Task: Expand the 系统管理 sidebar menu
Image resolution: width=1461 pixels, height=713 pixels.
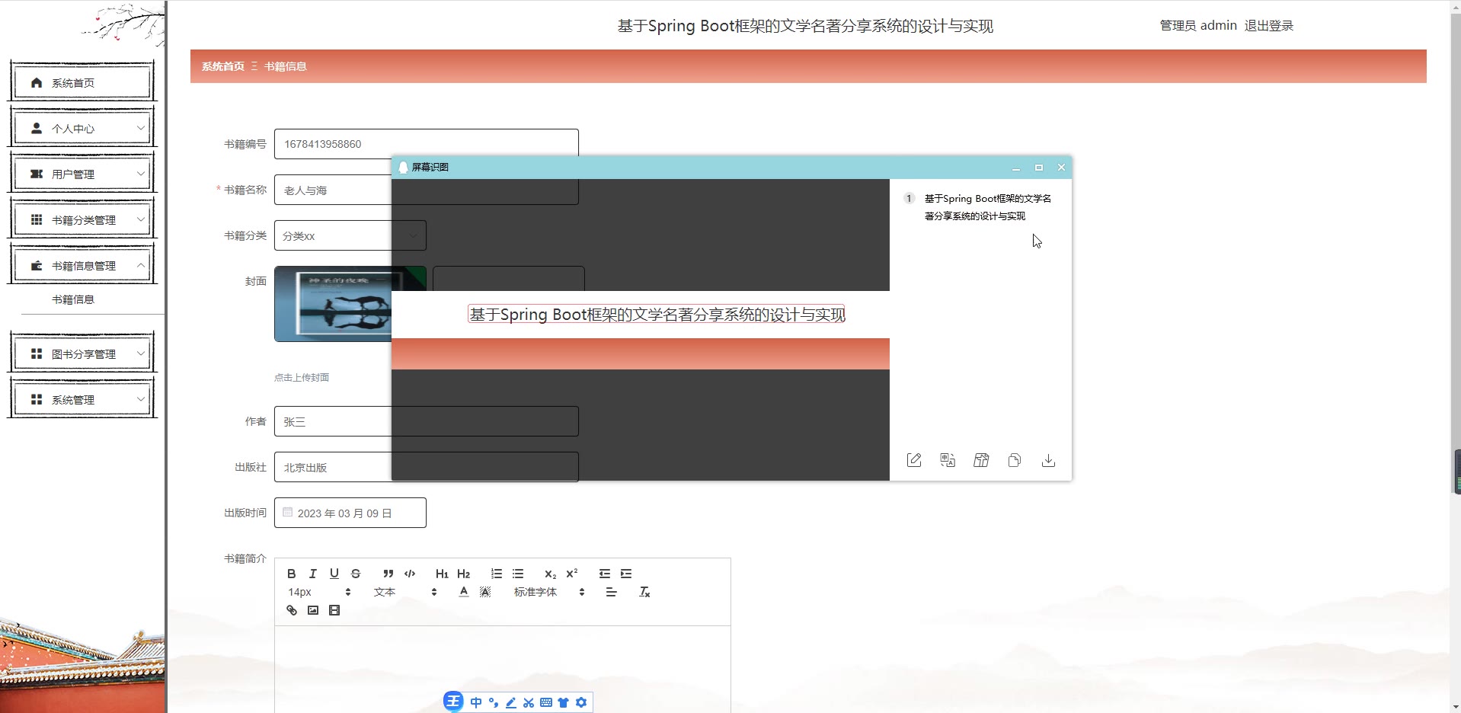Action: coord(82,399)
